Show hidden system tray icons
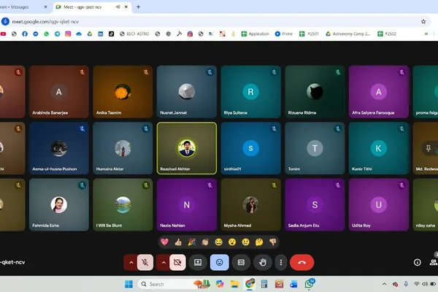438x292 pixels. pyautogui.click(x=385, y=284)
